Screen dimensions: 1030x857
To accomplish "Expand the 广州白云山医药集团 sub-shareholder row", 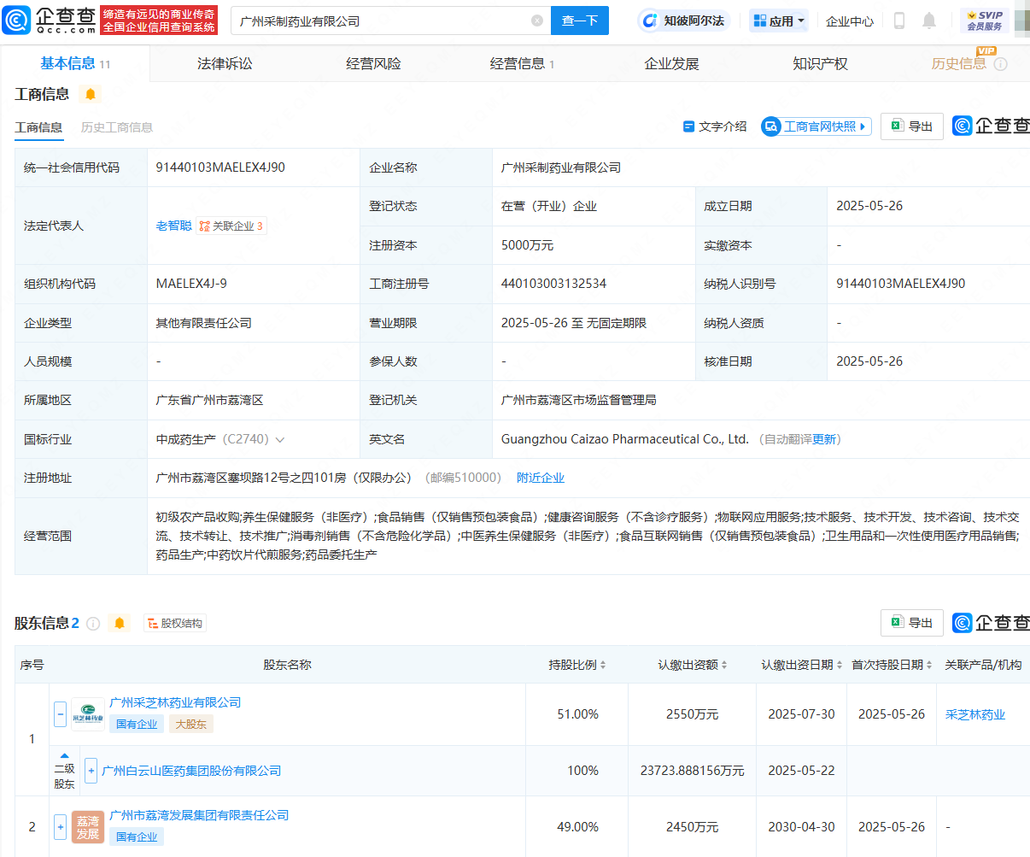I will click(91, 770).
